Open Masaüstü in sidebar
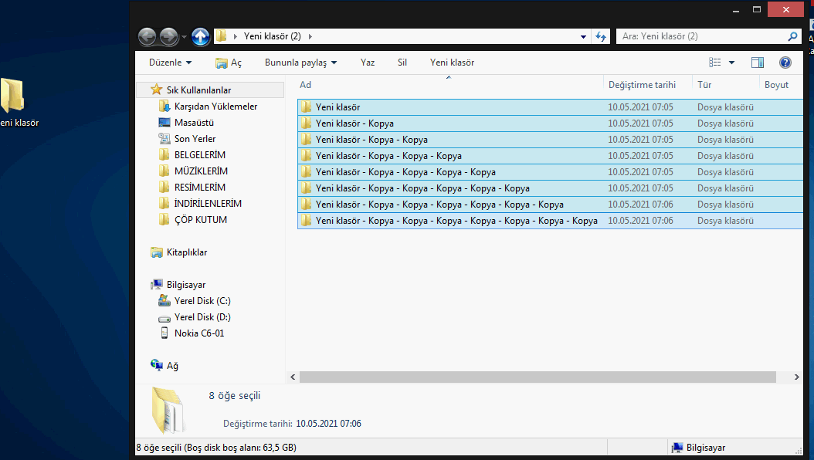Image resolution: width=814 pixels, height=460 pixels. (x=194, y=123)
